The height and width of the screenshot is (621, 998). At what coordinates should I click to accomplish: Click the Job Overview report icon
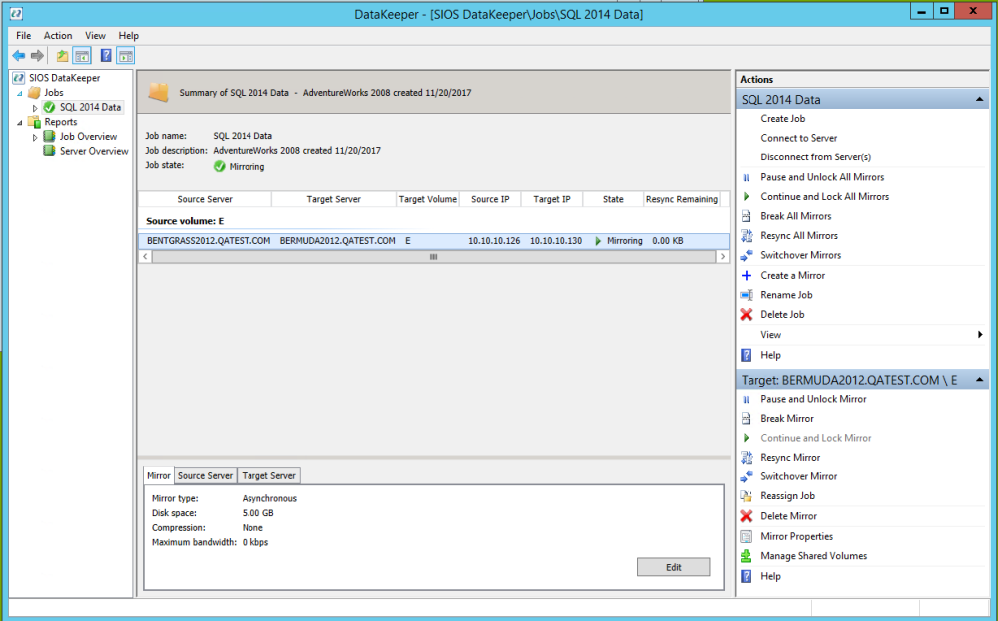(49, 136)
